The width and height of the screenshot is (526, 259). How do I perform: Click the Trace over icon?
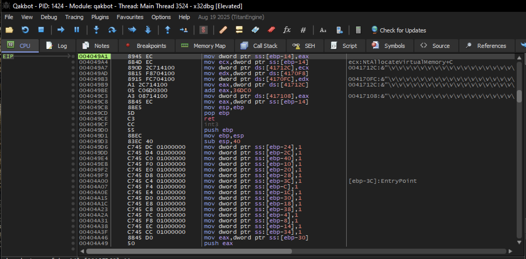148,30
